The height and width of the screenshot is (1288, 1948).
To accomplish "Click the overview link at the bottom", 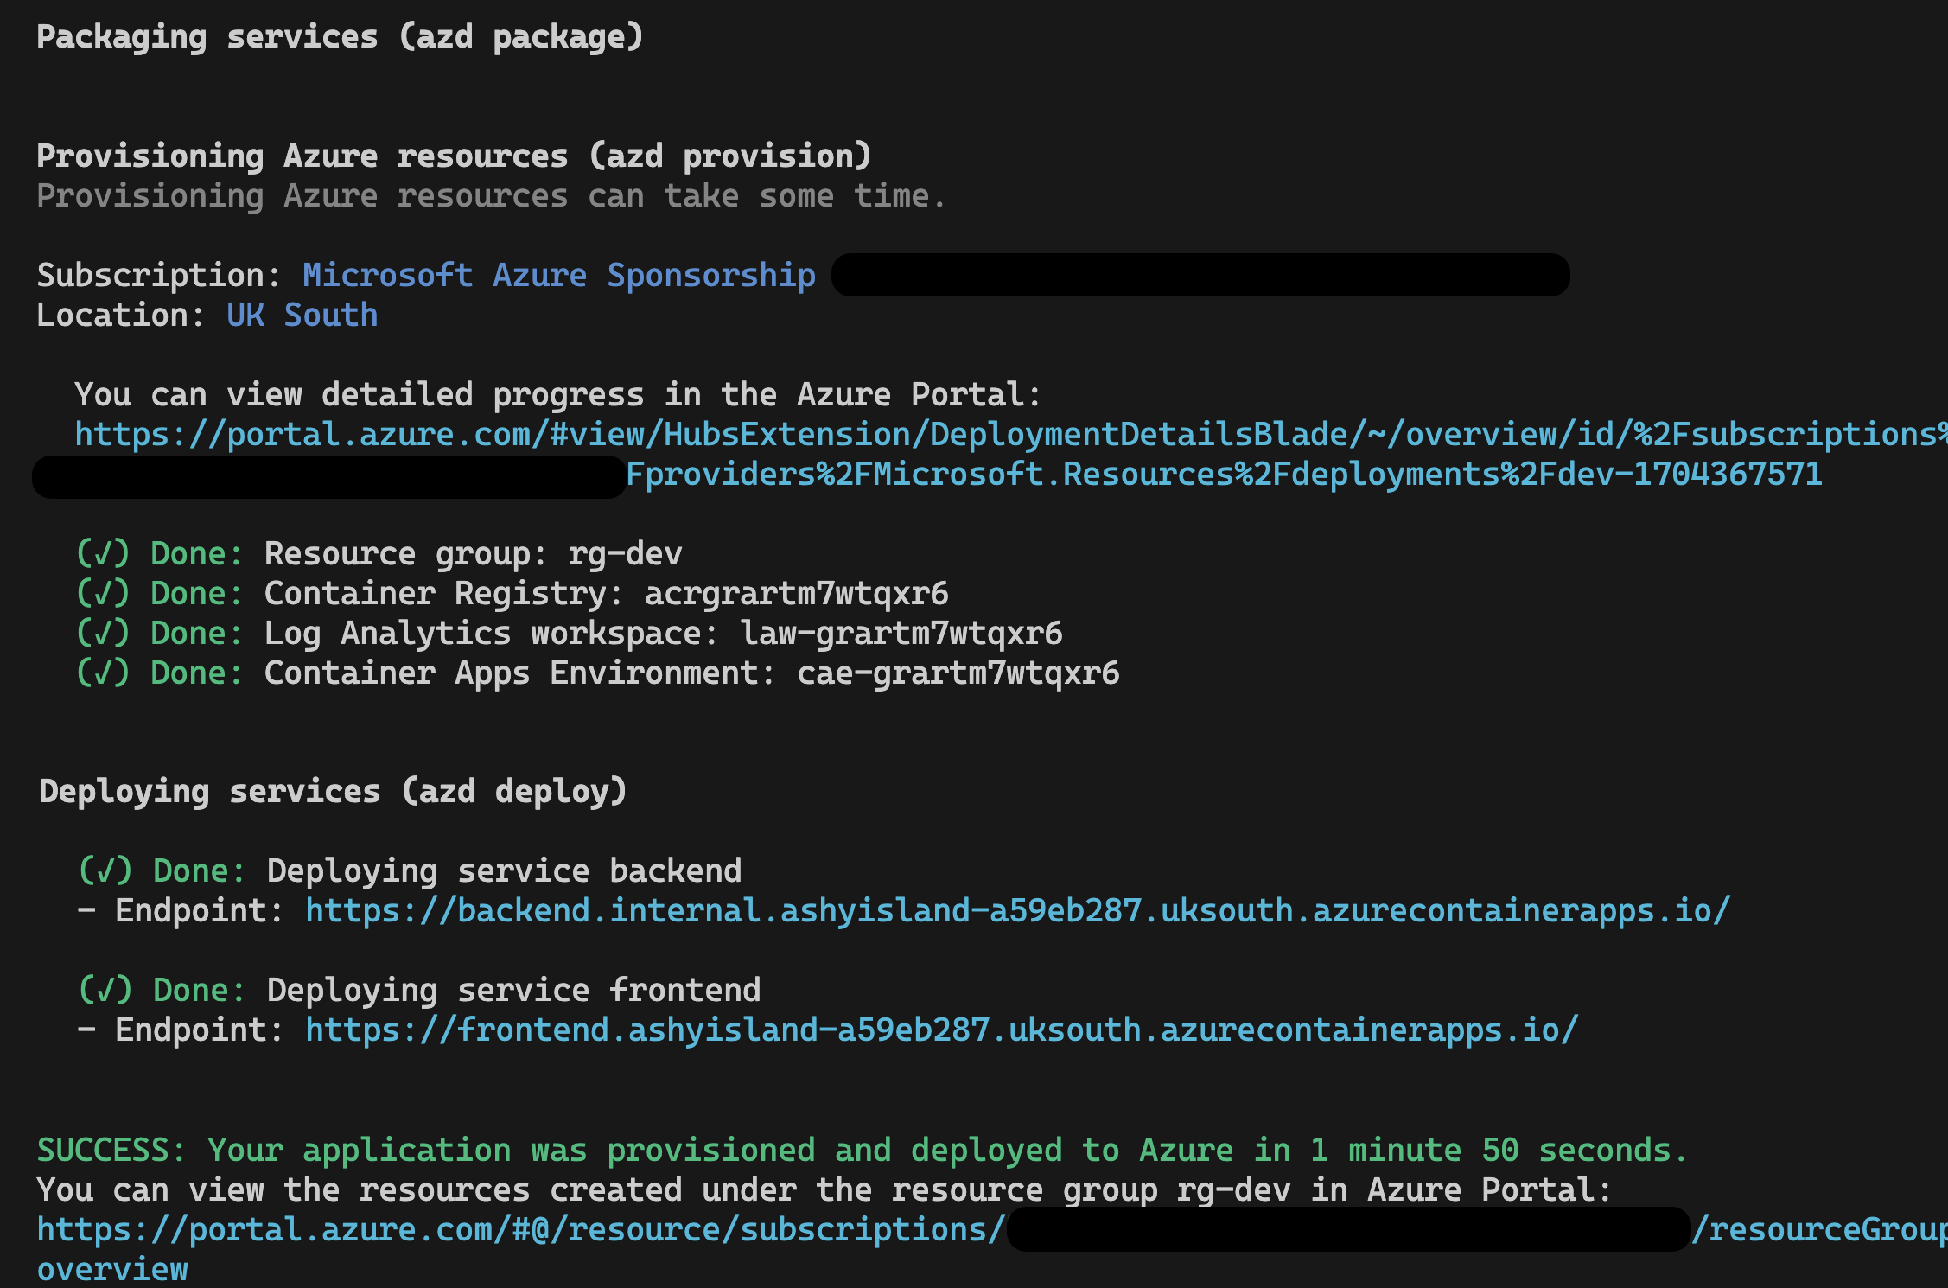I will coord(112,1269).
